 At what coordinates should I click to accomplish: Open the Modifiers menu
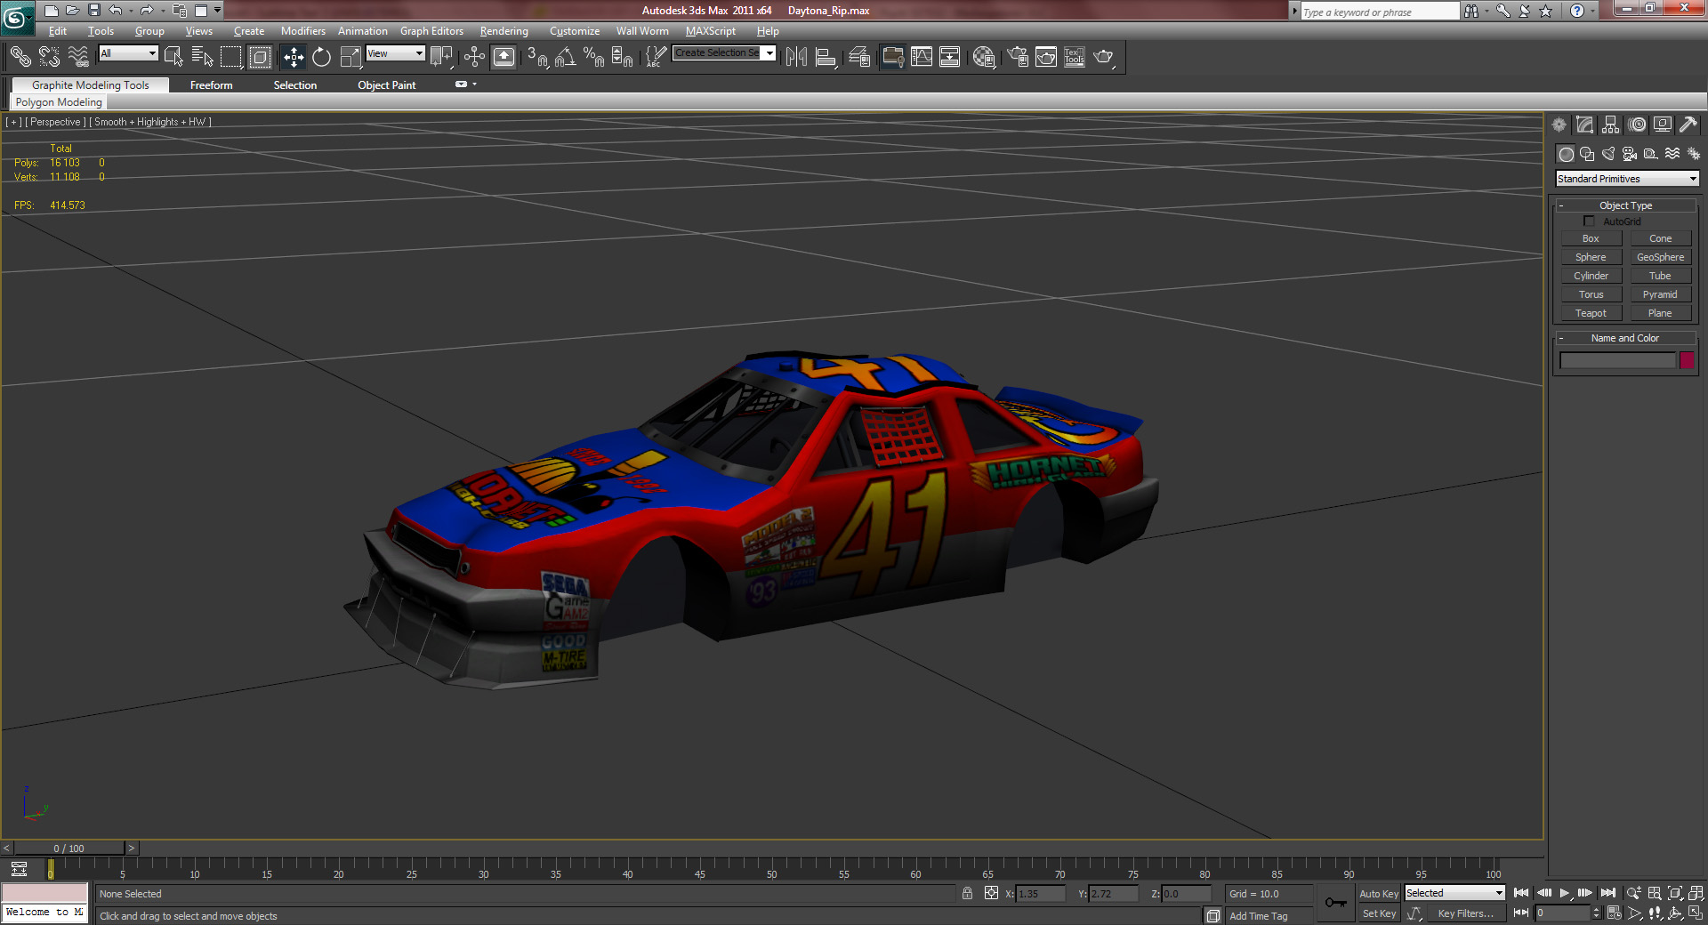tap(303, 31)
